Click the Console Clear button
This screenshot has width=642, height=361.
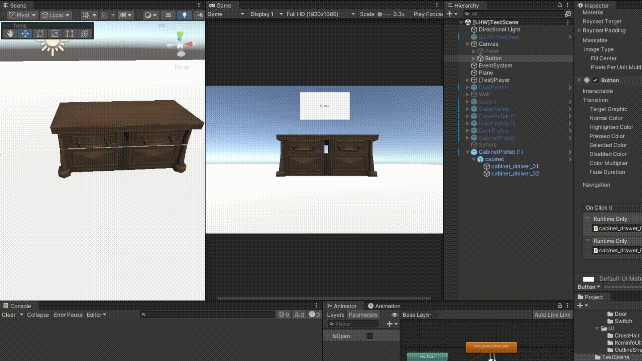[x=8, y=315]
